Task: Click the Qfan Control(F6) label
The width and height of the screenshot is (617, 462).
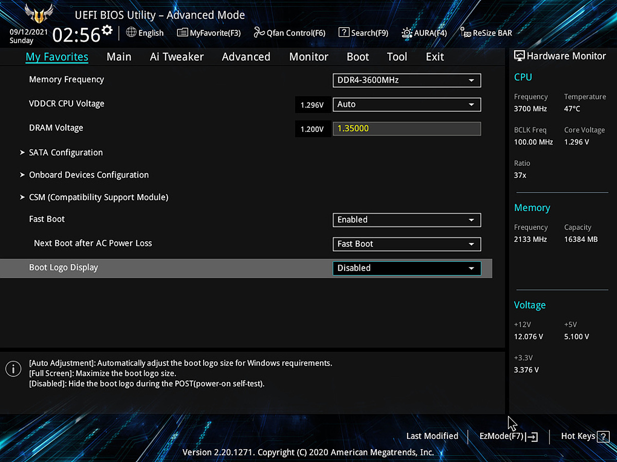Action: tap(296, 33)
